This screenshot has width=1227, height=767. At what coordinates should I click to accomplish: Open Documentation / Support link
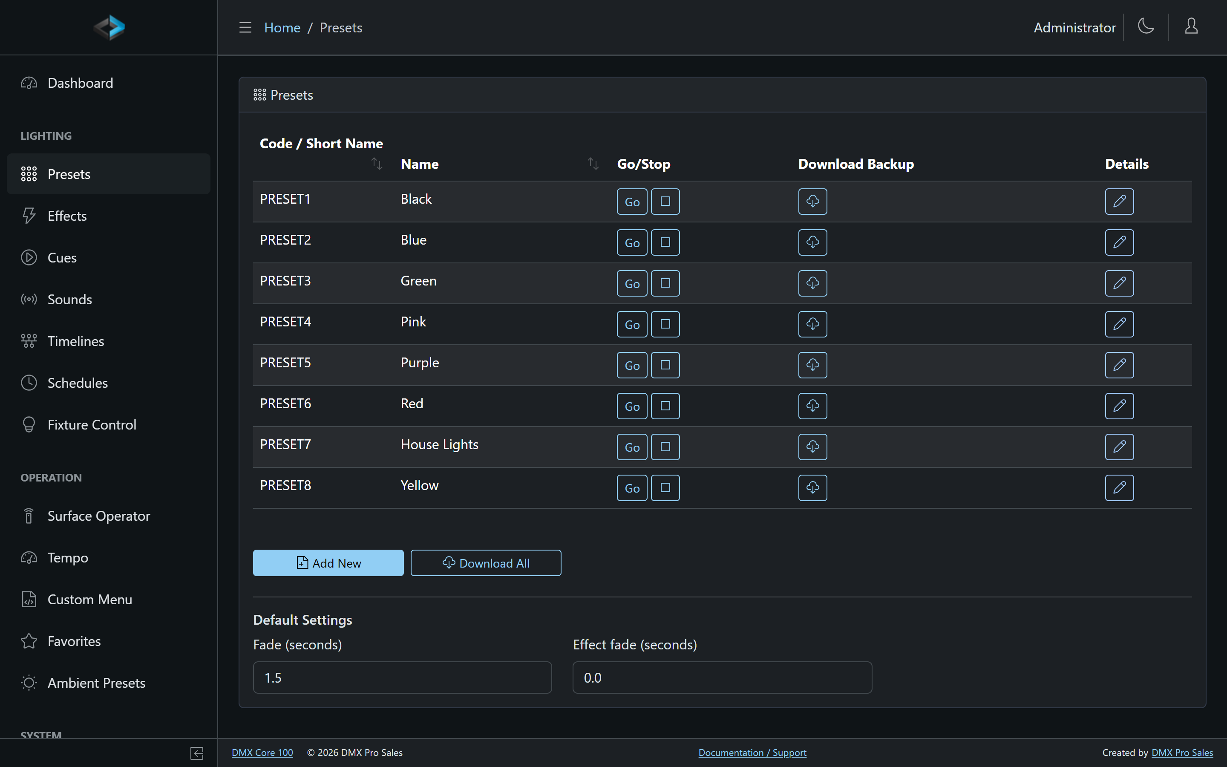pos(752,753)
